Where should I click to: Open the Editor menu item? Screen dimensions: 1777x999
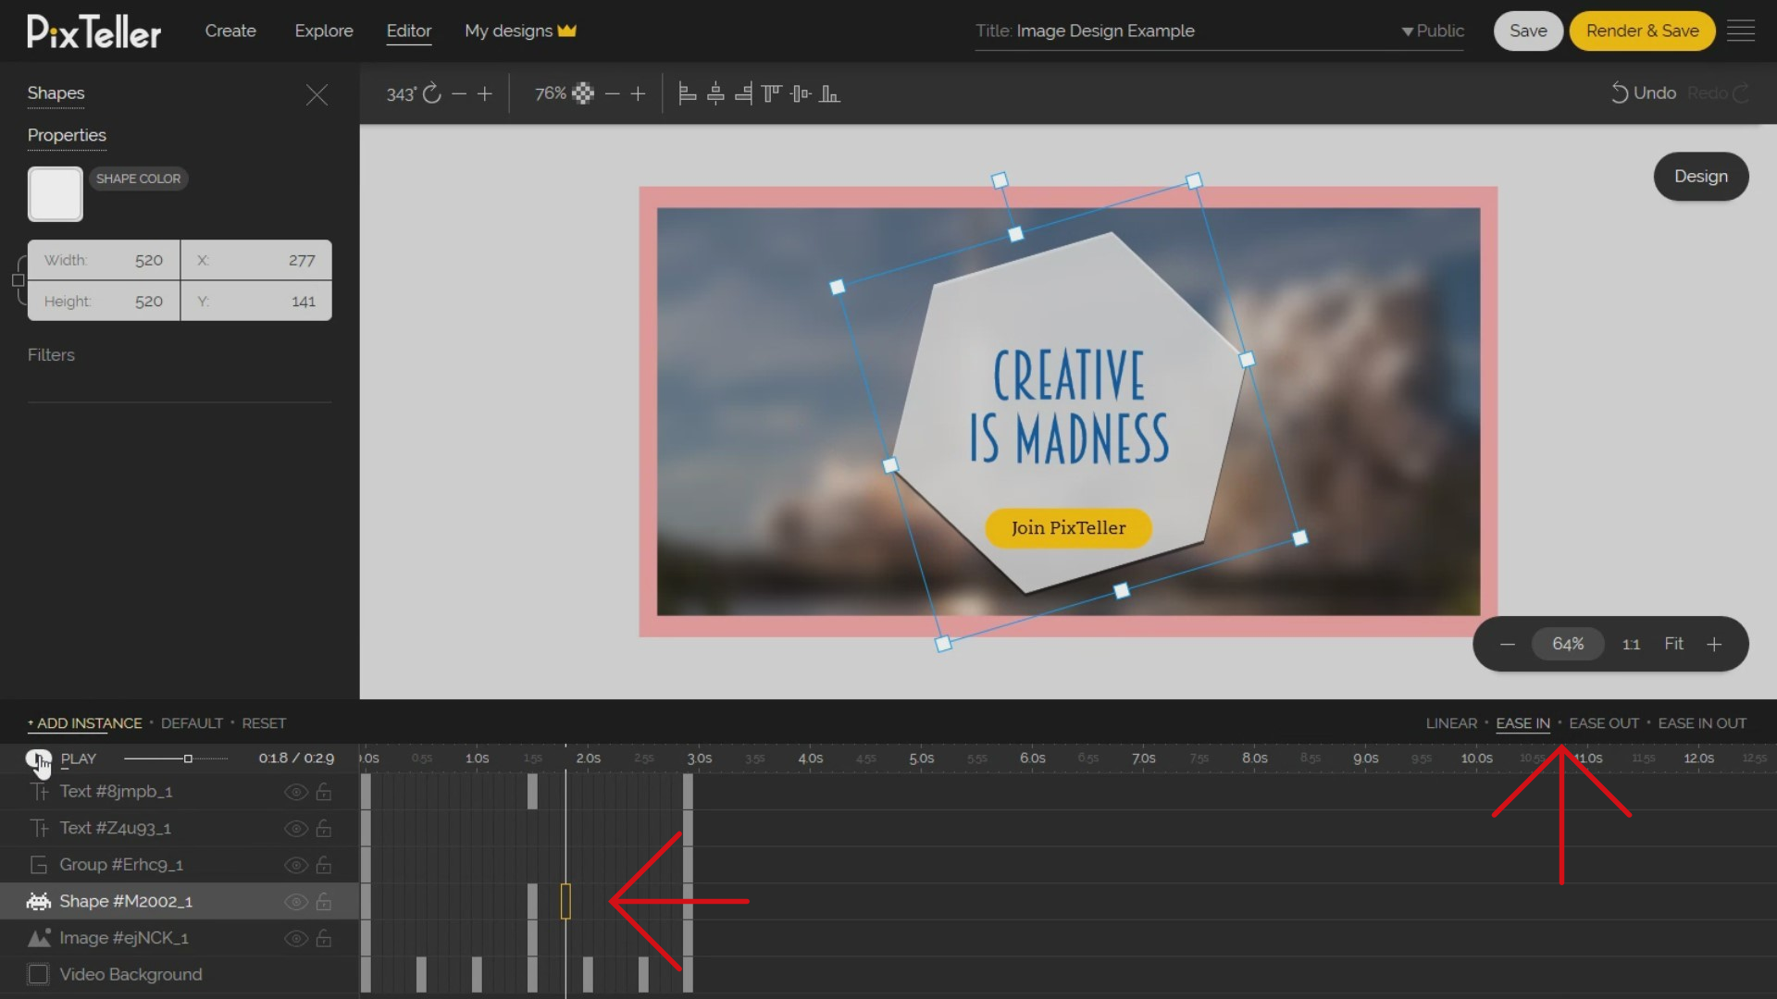click(409, 31)
